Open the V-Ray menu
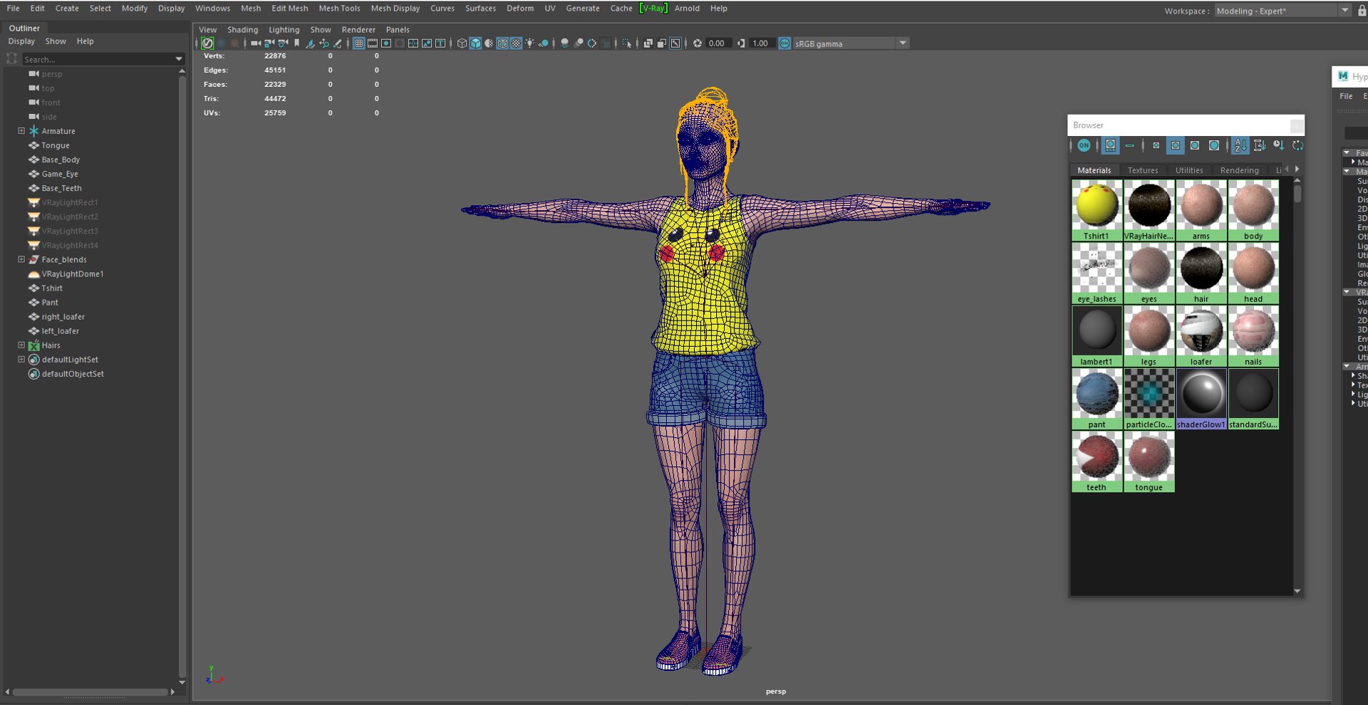This screenshot has width=1368, height=705. click(x=653, y=9)
